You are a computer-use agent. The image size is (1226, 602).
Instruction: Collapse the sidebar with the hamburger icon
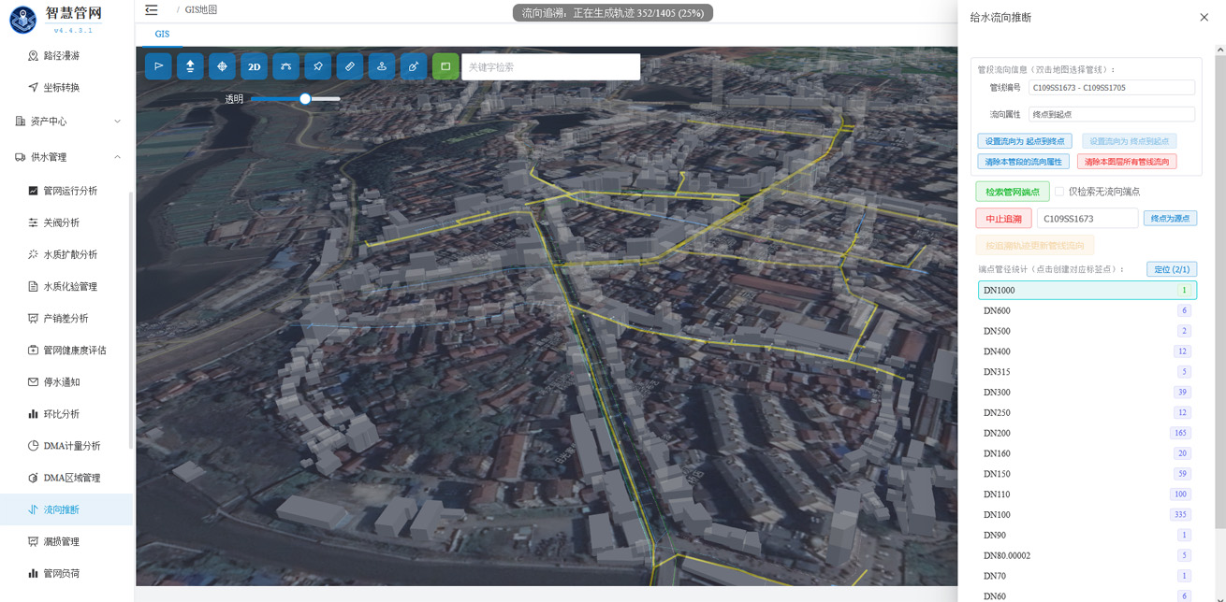pyautogui.click(x=152, y=10)
